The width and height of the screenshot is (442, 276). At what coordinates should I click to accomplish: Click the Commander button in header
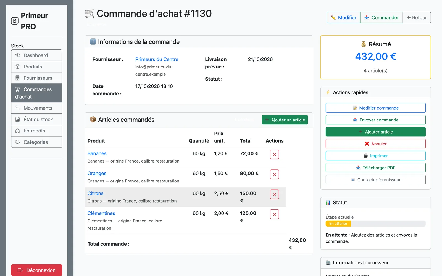(x=382, y=17)
